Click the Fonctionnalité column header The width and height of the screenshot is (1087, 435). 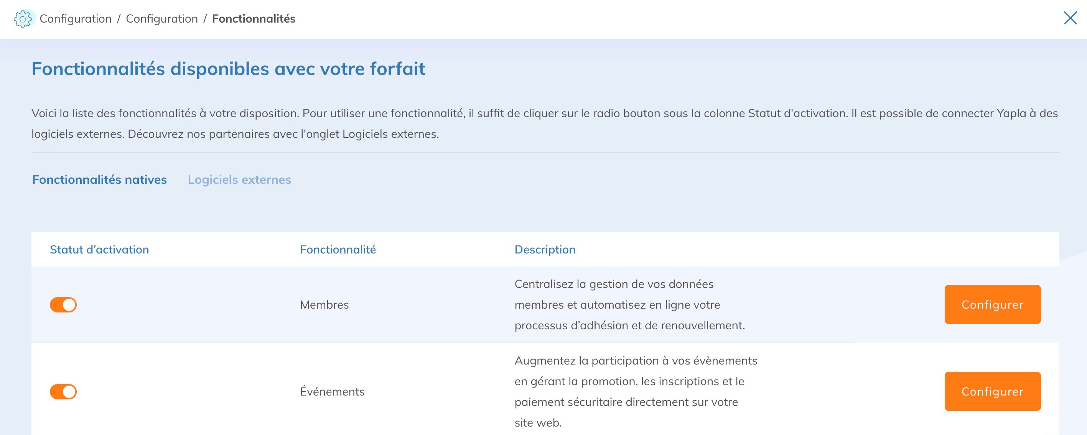[338, 249]
